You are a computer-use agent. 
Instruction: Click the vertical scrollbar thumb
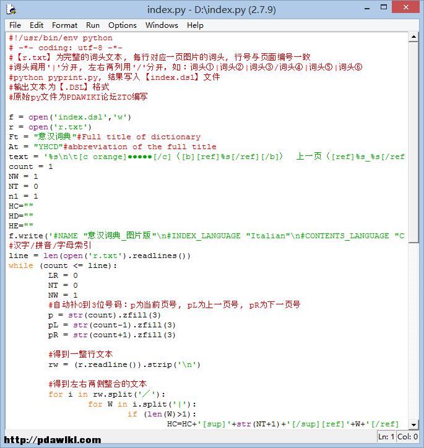(413, 142)
